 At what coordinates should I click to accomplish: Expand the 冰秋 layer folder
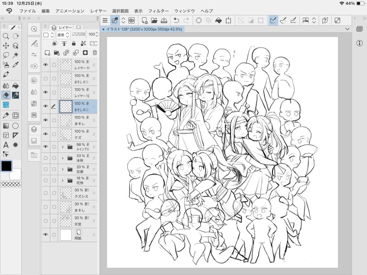[x=62, y=158]
